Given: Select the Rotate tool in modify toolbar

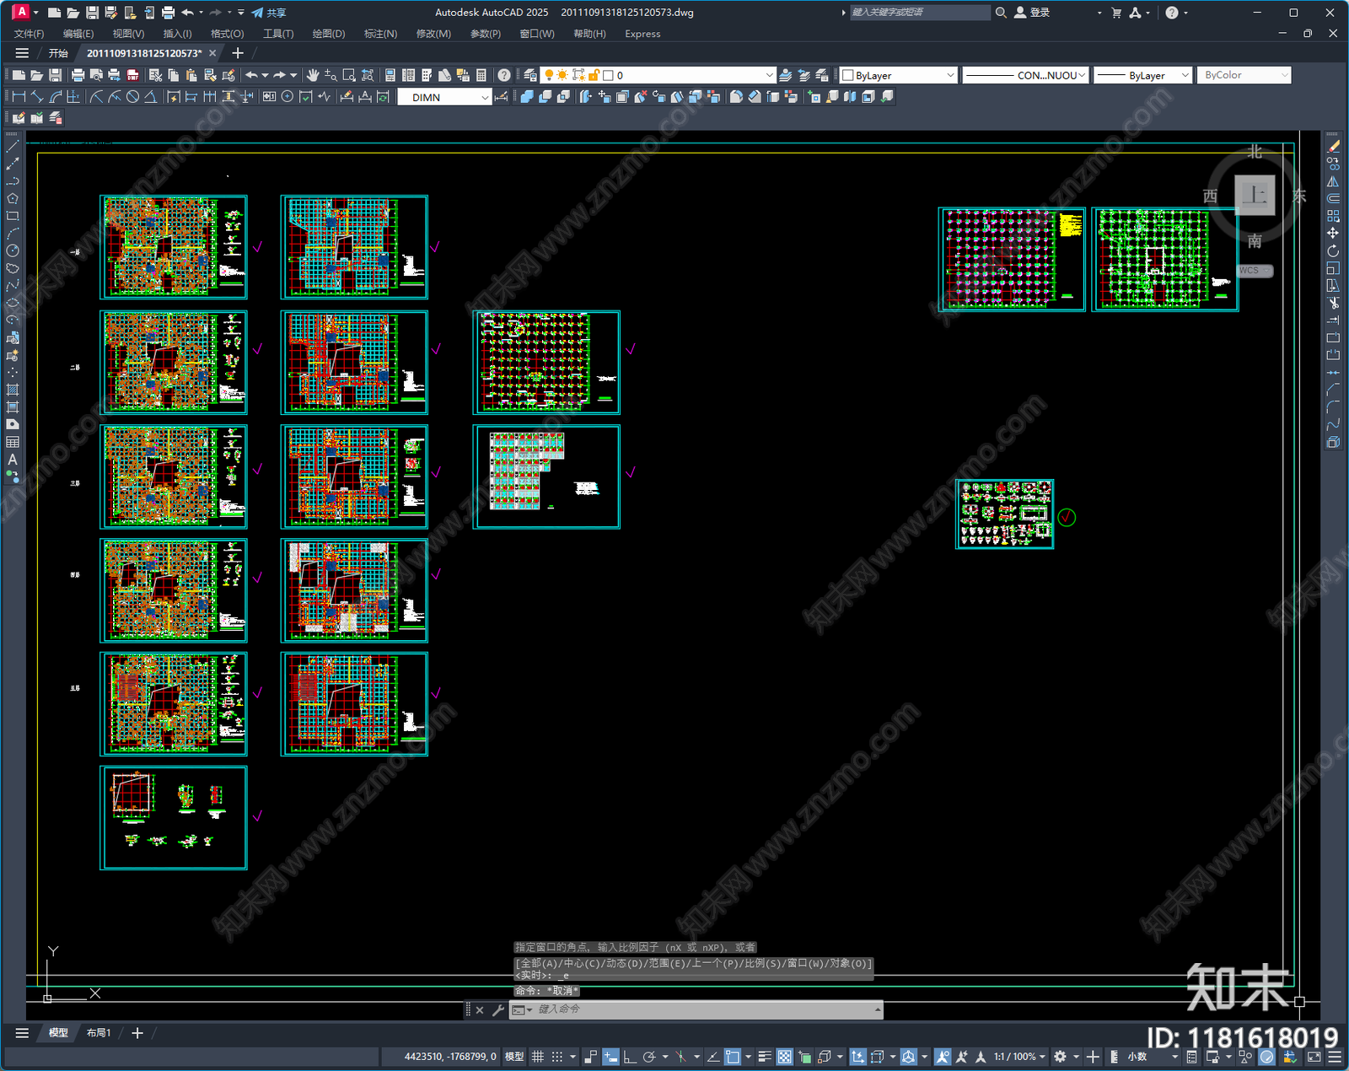Looking at the screenshot, I should [x=1333, y=250].
